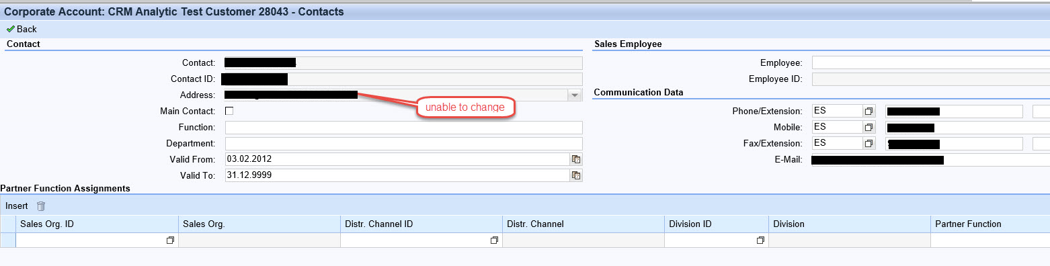Open value help in Sales Org. ID cell
Image resolution: width=1050 pixels, height=266 pixels.
tap(171, 240)
